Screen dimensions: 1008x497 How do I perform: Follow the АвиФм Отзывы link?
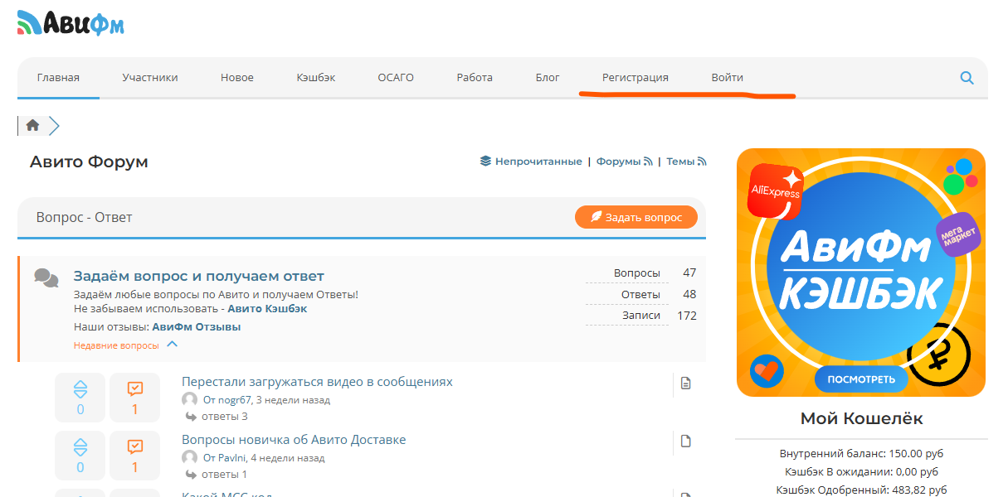point(197,327)
